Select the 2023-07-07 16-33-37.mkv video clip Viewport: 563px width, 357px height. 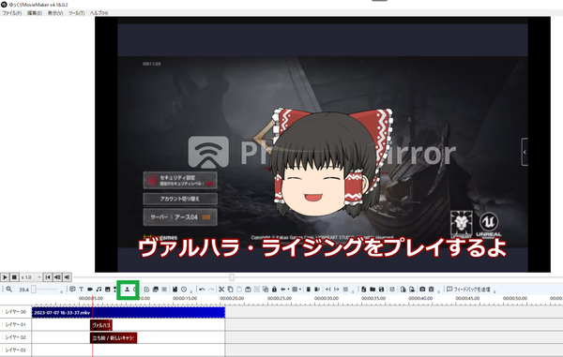click(x=129, y=313)
